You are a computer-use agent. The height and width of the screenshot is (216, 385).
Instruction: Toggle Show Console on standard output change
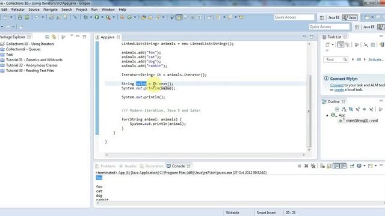click(336, 166)
